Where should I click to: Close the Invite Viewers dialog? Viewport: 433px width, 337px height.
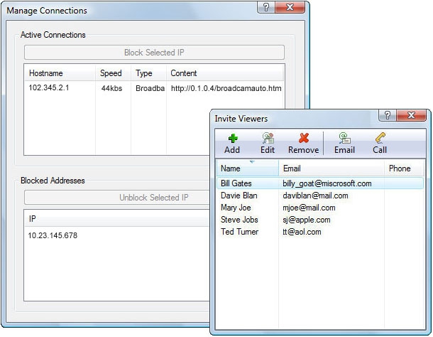[x=411, y=115]
